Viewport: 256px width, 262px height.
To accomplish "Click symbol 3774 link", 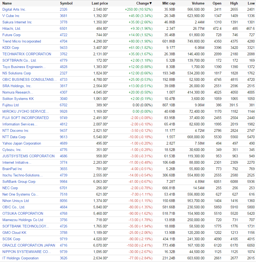I will 64,162.
